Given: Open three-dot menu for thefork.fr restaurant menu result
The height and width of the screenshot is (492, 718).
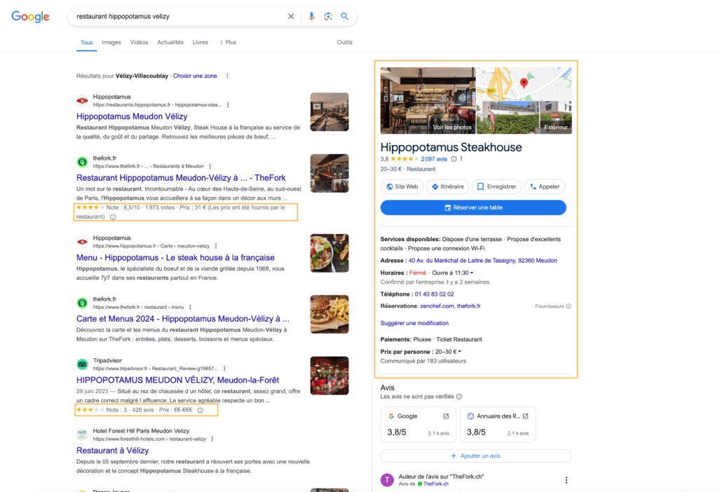Looking at the screenshot, I should (x=190, y=307).
